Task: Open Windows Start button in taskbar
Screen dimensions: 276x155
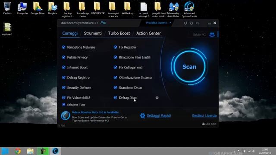Action: (x=5, y=151)
